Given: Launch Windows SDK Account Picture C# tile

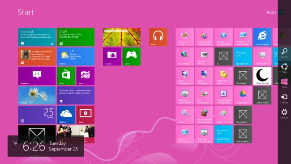Looking at the screenshot, I should click(223, 134).
